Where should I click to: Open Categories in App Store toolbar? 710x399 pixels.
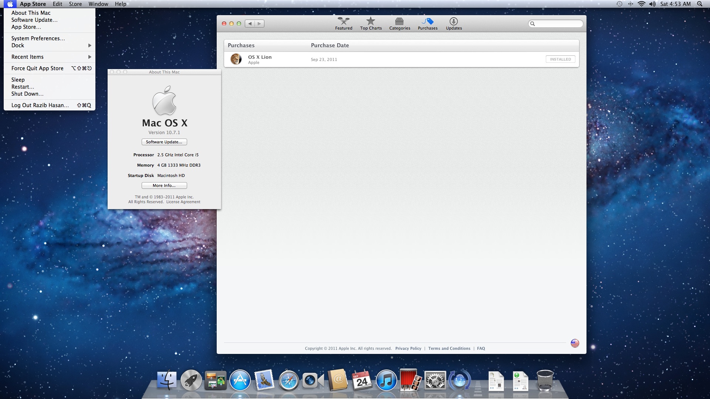click(399, 23)
